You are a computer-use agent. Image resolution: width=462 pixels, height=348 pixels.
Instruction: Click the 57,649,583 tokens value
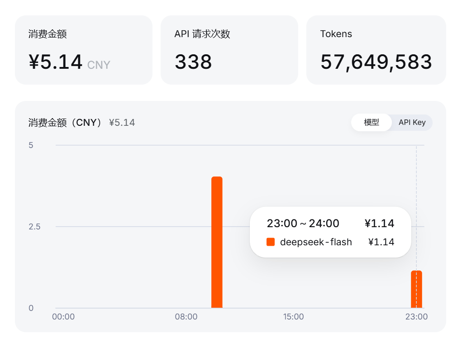(x=376, y=62)
